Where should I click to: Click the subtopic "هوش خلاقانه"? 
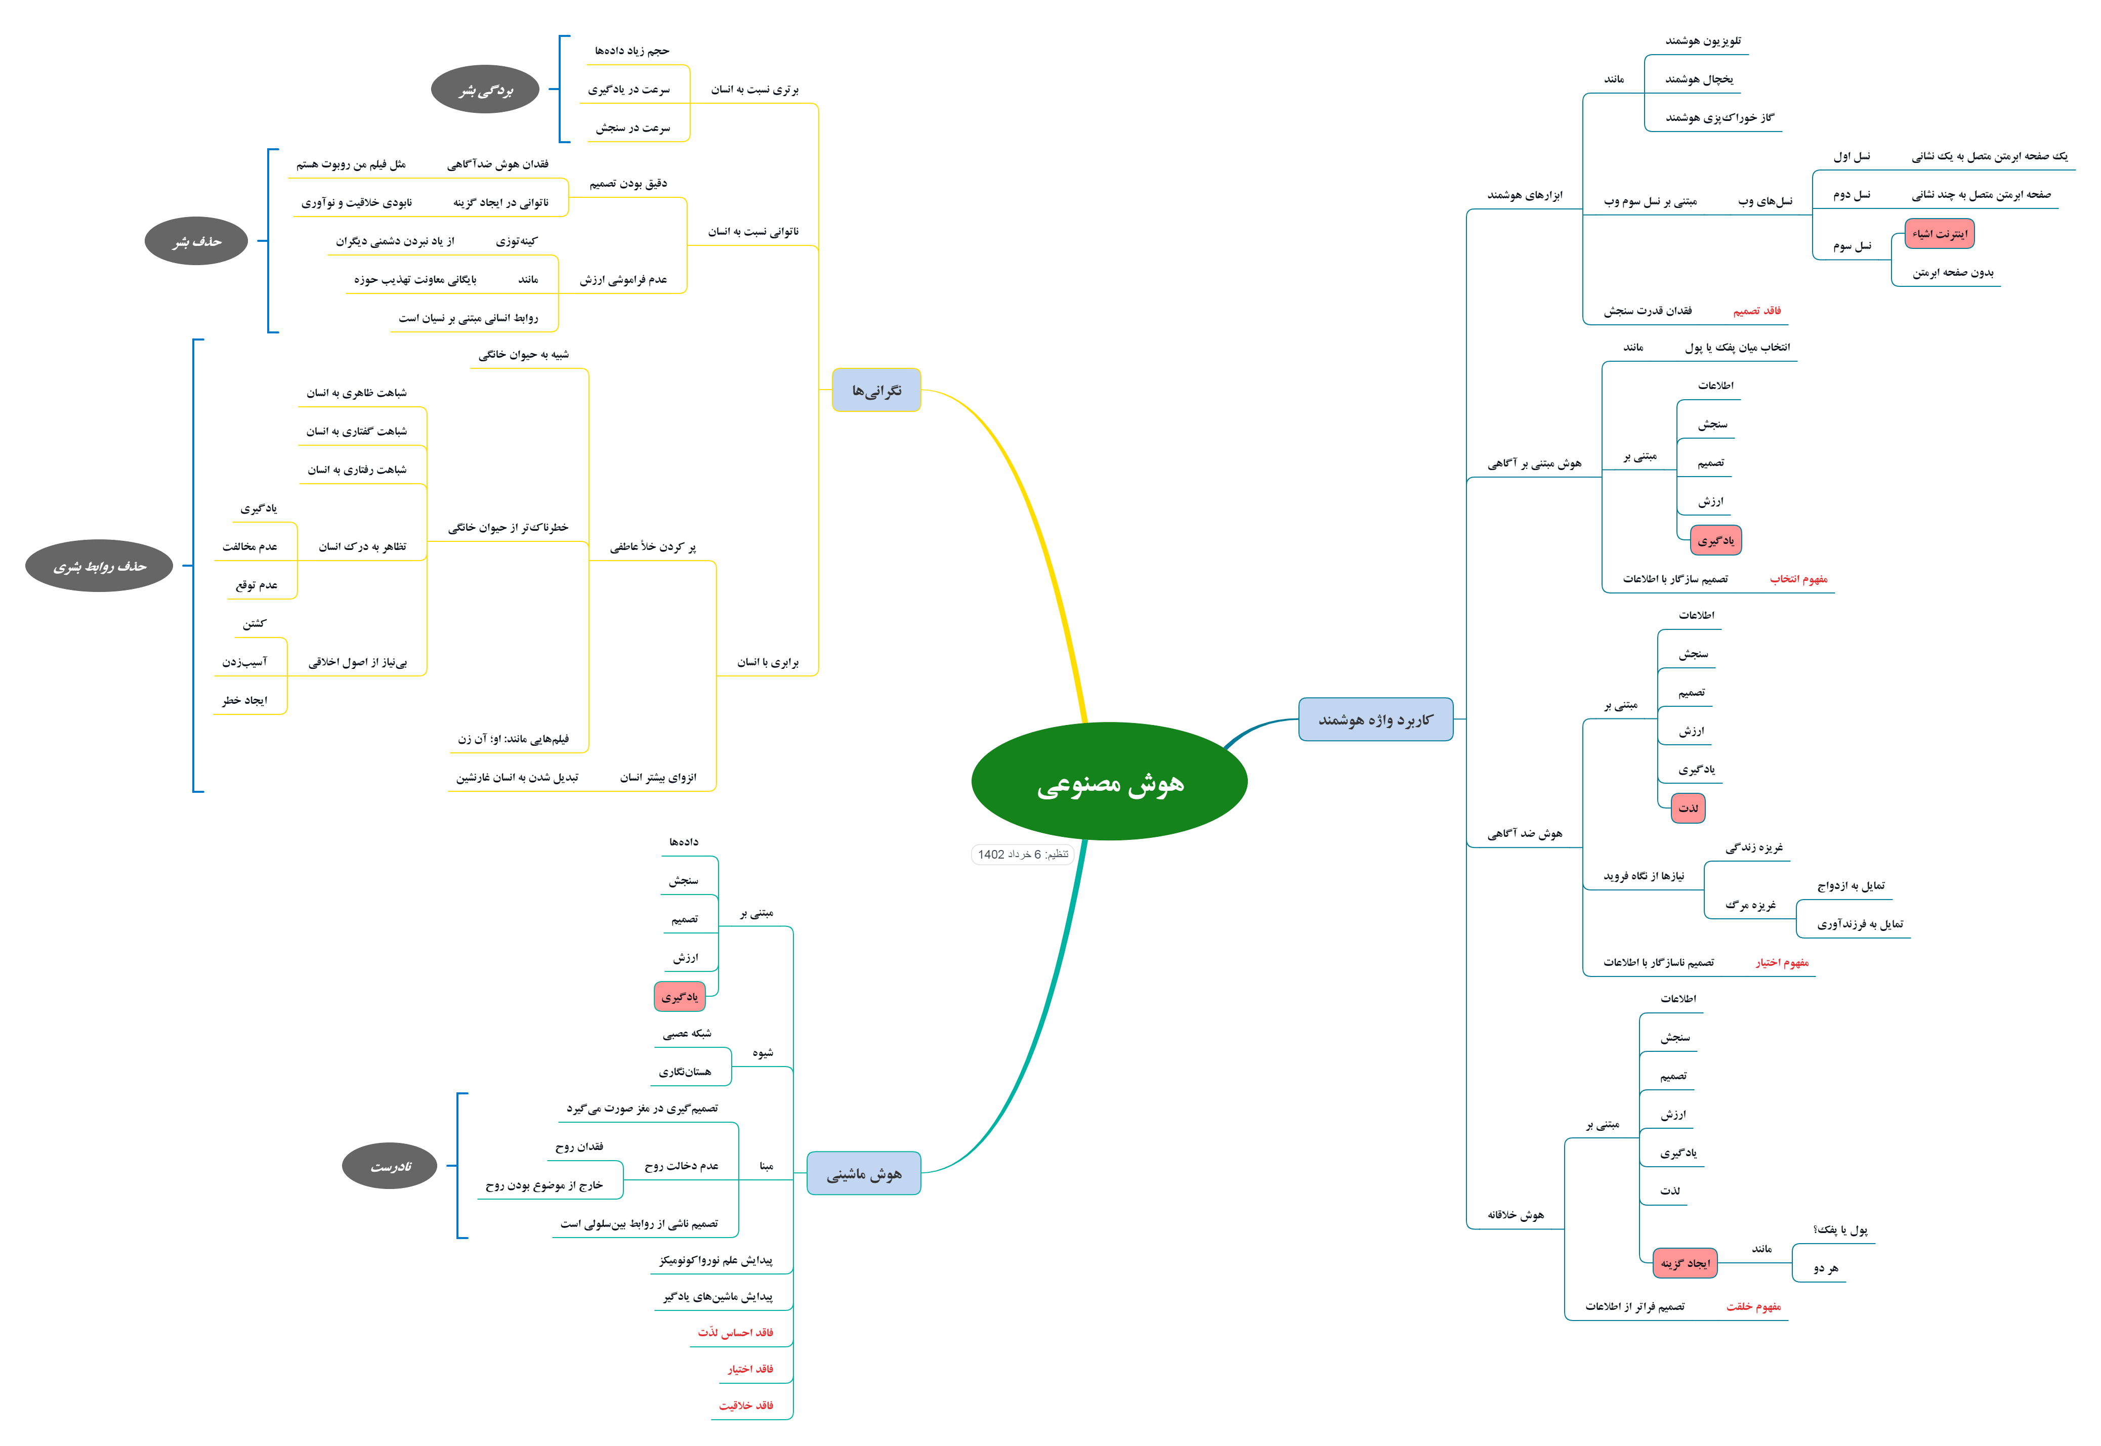1515,1215
